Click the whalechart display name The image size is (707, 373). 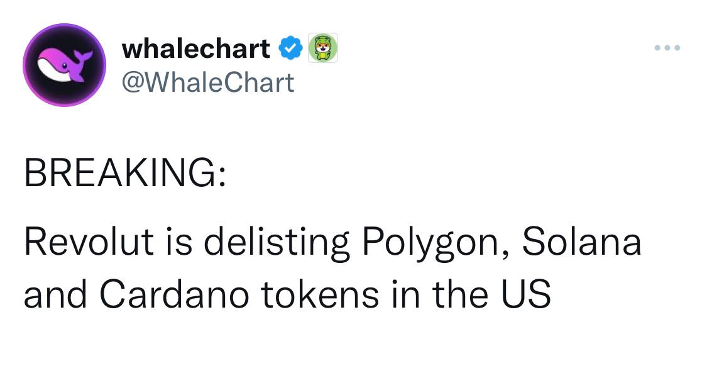[x=196, y=48]
